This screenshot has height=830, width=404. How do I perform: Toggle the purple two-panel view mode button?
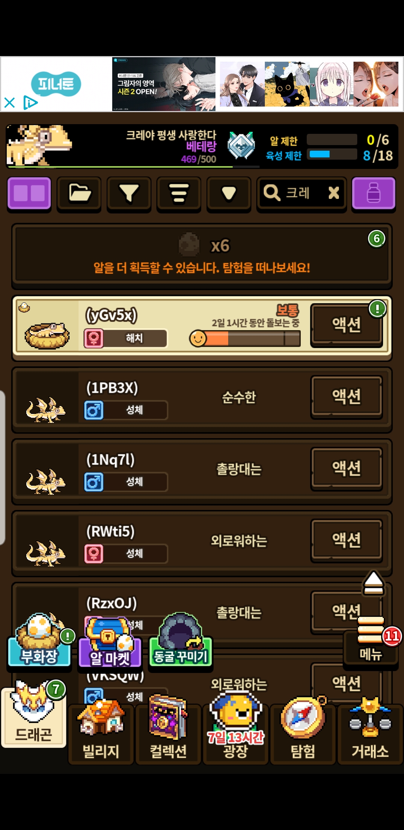[29, 193]
